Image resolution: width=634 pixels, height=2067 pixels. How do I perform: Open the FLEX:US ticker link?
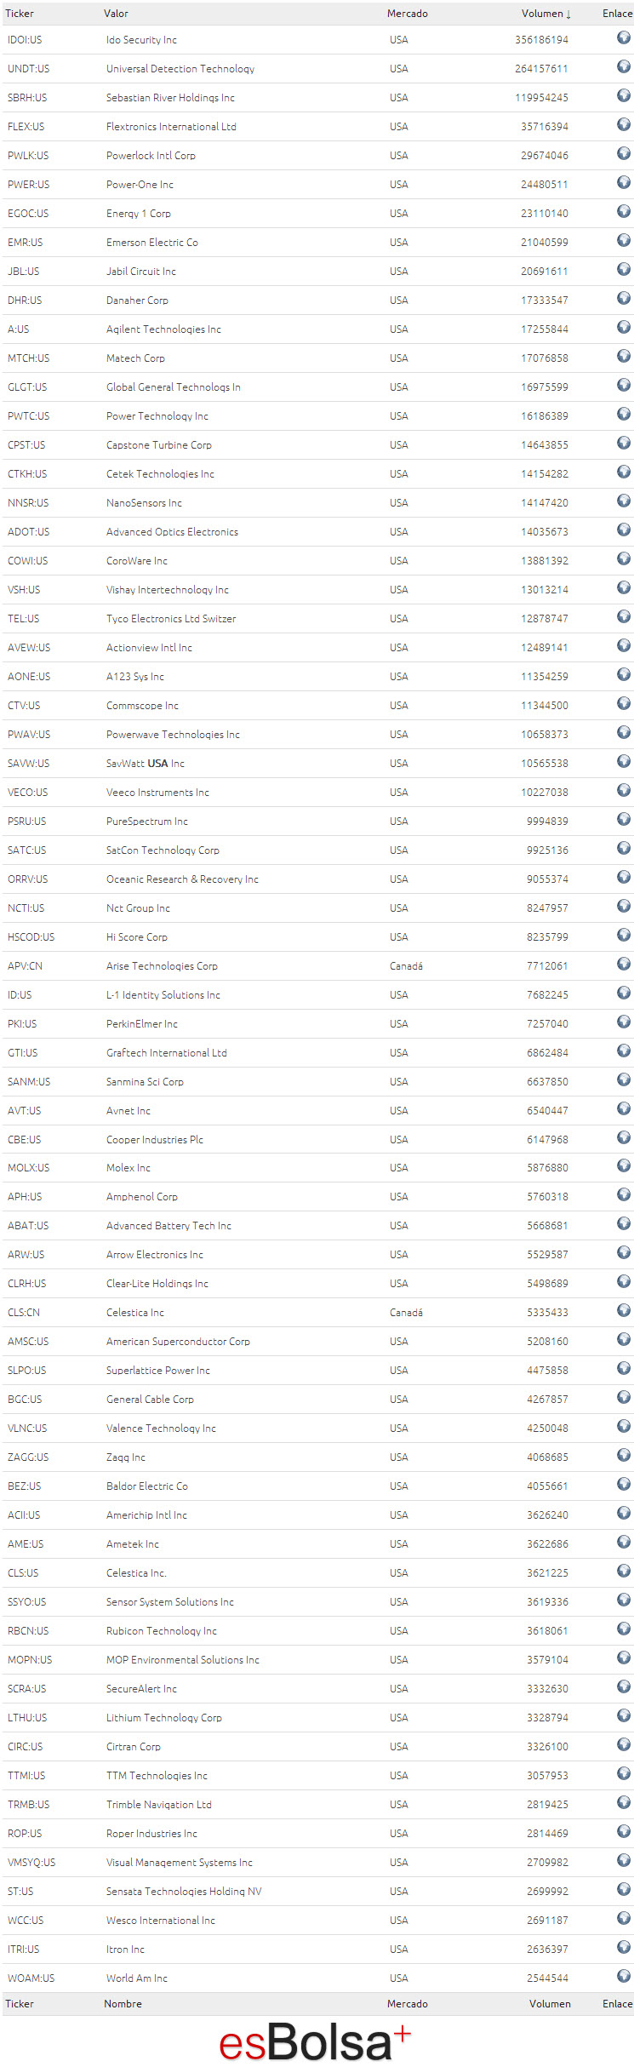click(26, 127)
